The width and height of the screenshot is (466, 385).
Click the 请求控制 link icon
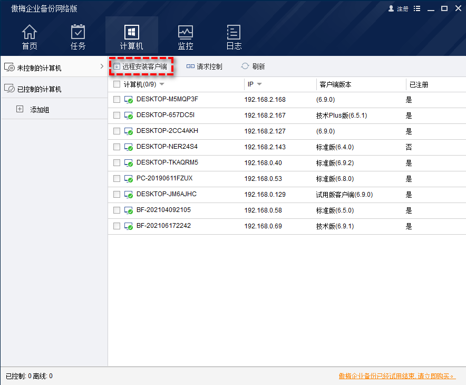pyautogui.click(x=190, y=66)
